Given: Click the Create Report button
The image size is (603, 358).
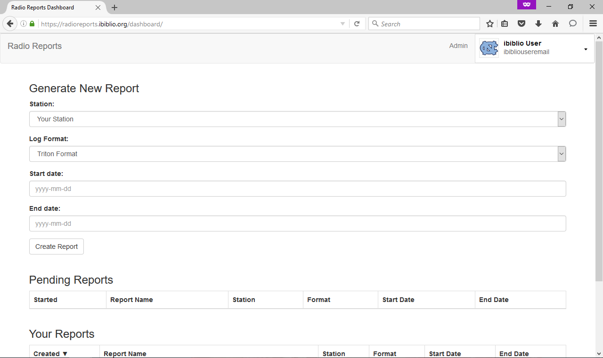Looking at the screenshot, I should [x=57, y=247].
